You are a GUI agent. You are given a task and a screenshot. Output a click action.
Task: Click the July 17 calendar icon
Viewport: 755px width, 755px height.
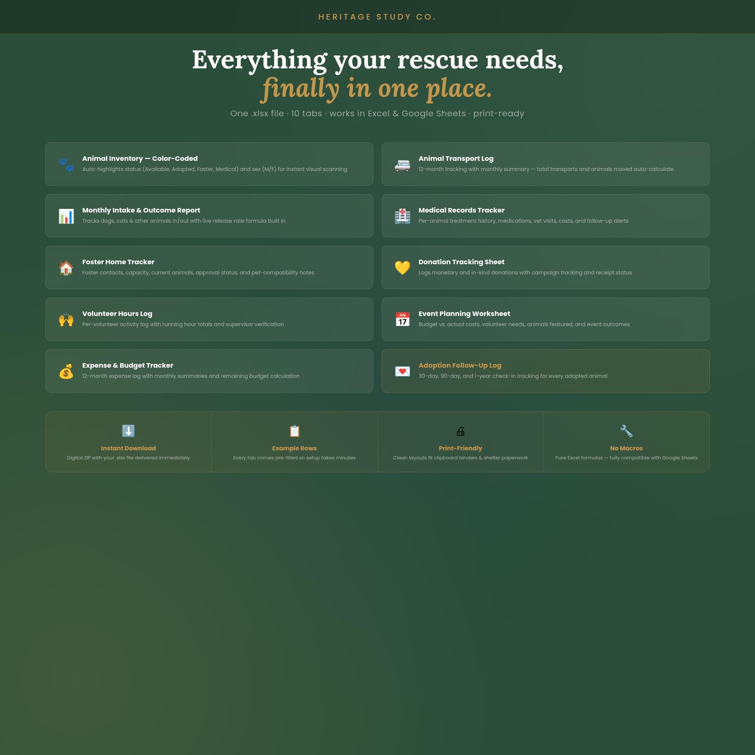click(402, 319)
